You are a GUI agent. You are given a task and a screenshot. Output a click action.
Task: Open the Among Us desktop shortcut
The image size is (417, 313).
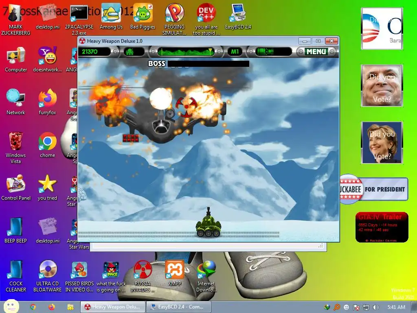point(111,16)
